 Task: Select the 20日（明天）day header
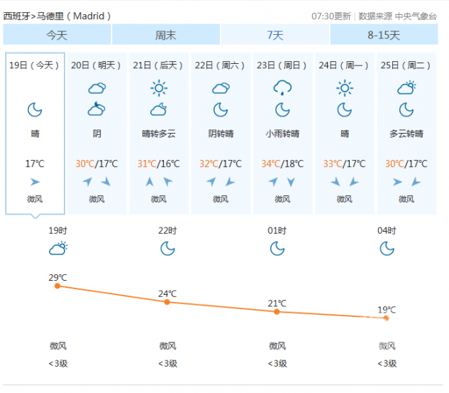[96, 65]
